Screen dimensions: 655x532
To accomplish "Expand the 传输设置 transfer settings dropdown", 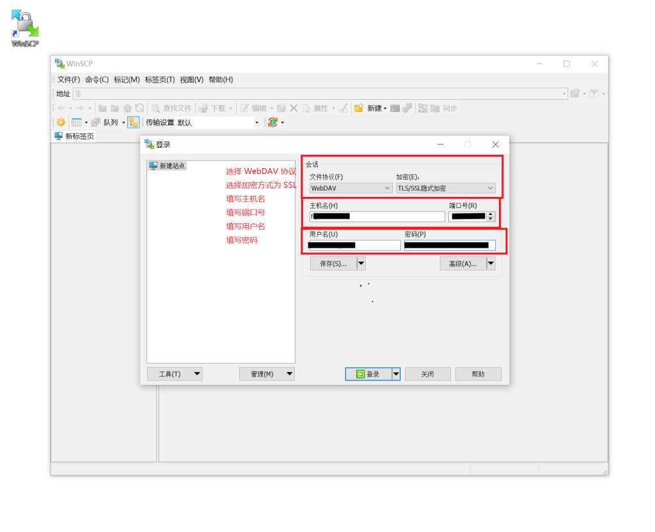I will (x=257, y=122).
